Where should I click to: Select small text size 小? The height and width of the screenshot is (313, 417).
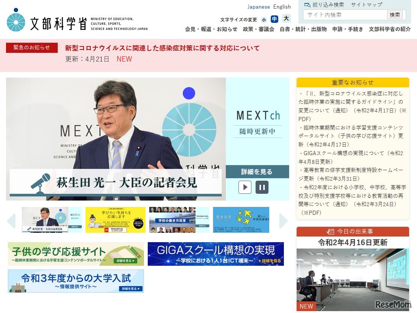[x=264, y=19]
